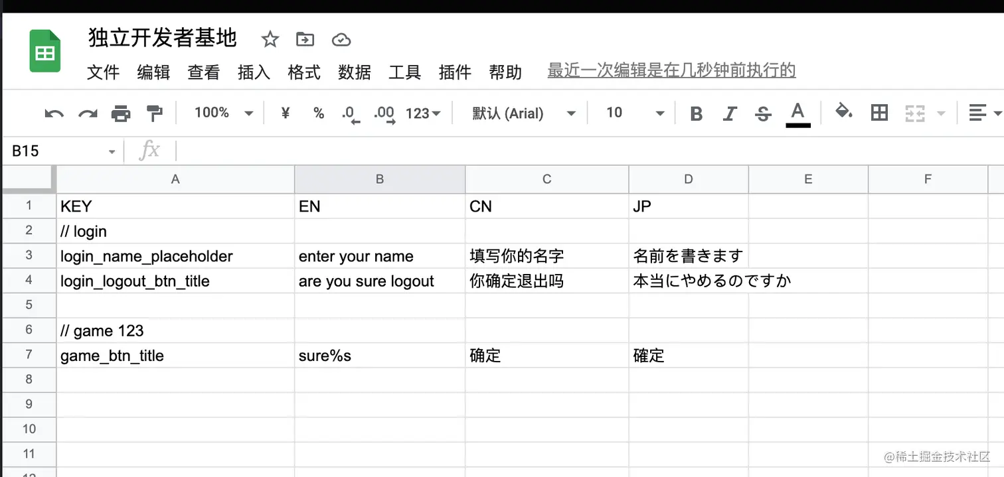The height and width of the screenshot is (477, 1004).
Task: Expand the 默认 (Arial) font dropdown
Action: 523,113
